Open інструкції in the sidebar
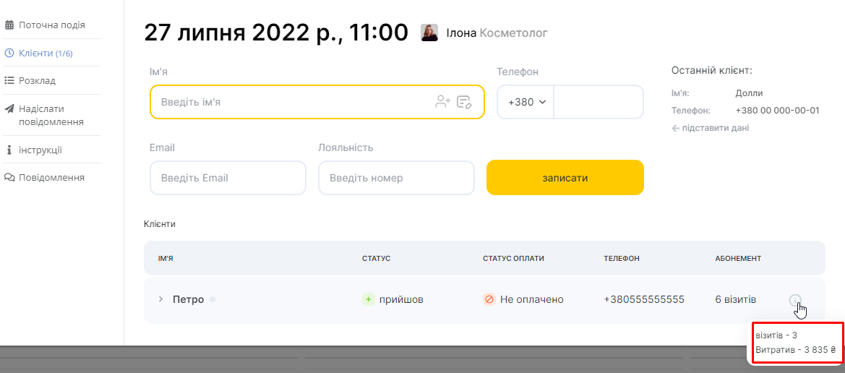Viewport: 845px width, 373px height. 40,150
